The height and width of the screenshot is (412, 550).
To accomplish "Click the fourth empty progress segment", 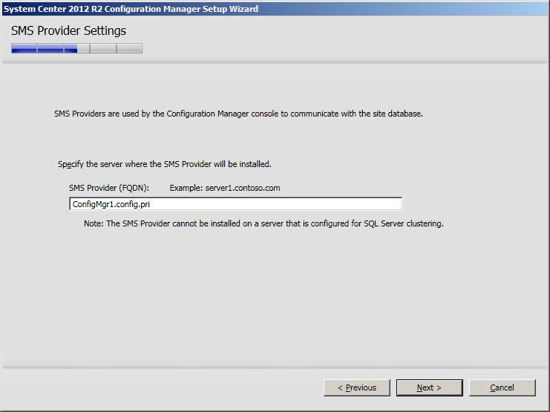I will point(102,49).
